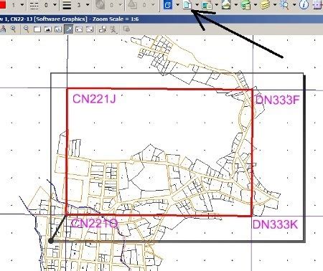This screenshot has width=323, height=271.
Task: Open the line style dropdown arrow
Action: [55, 4]
